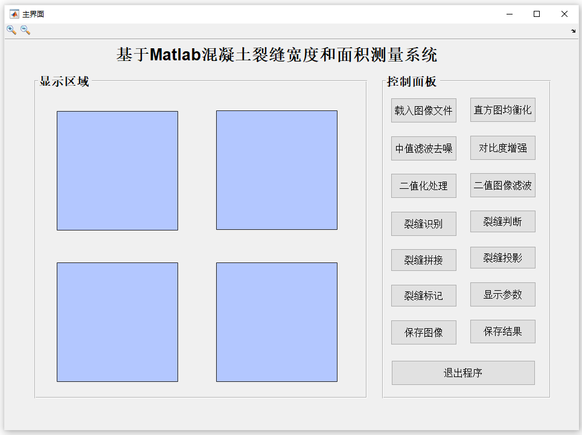582x435 pixels.
Task: Apply 直方图均衡化 histogram equalization
Action: pyautogui.click(x=502, y=110)
